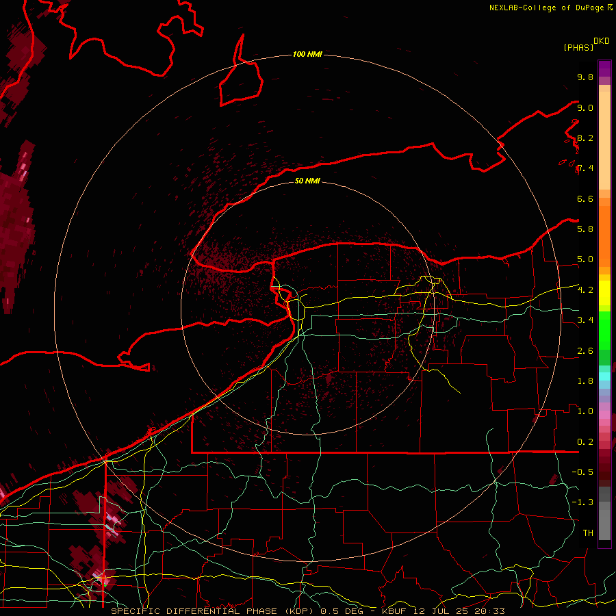Click the 1.8 value on the color scale
This screenshot has width=616, height=616.
[585, 381]
